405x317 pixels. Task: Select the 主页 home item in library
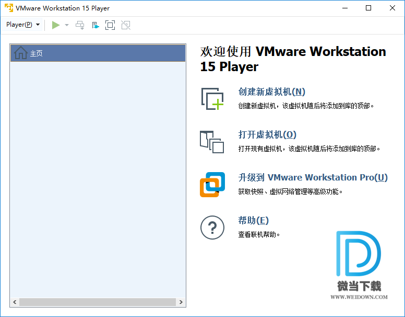pos(98,53)
